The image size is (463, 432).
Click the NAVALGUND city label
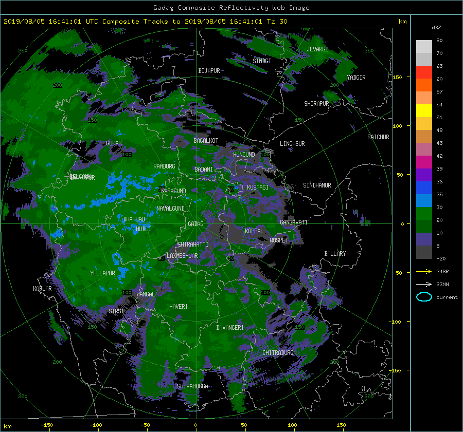click(170, 209)
